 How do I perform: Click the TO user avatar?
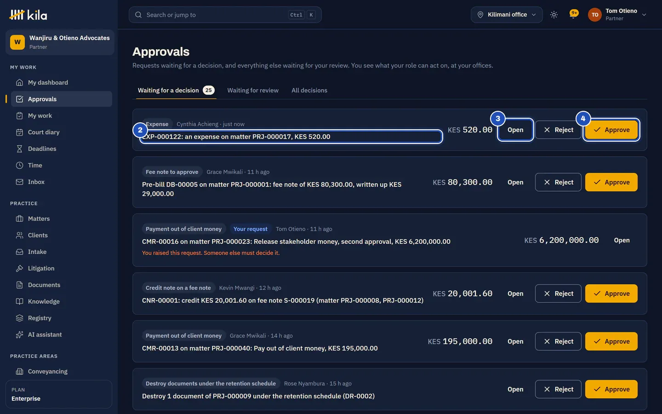tap(595, 15)
